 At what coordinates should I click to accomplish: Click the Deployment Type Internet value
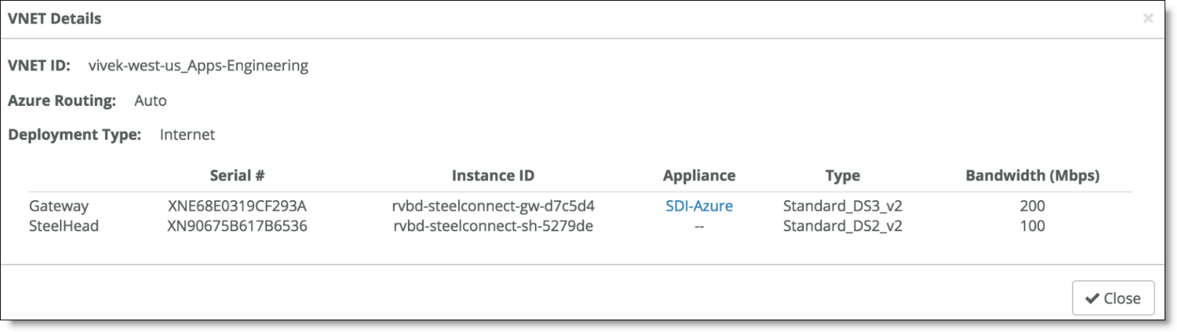pos(188,134)
